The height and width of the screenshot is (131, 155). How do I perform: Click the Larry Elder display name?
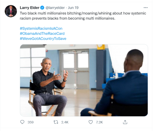(x=29, y=8)
